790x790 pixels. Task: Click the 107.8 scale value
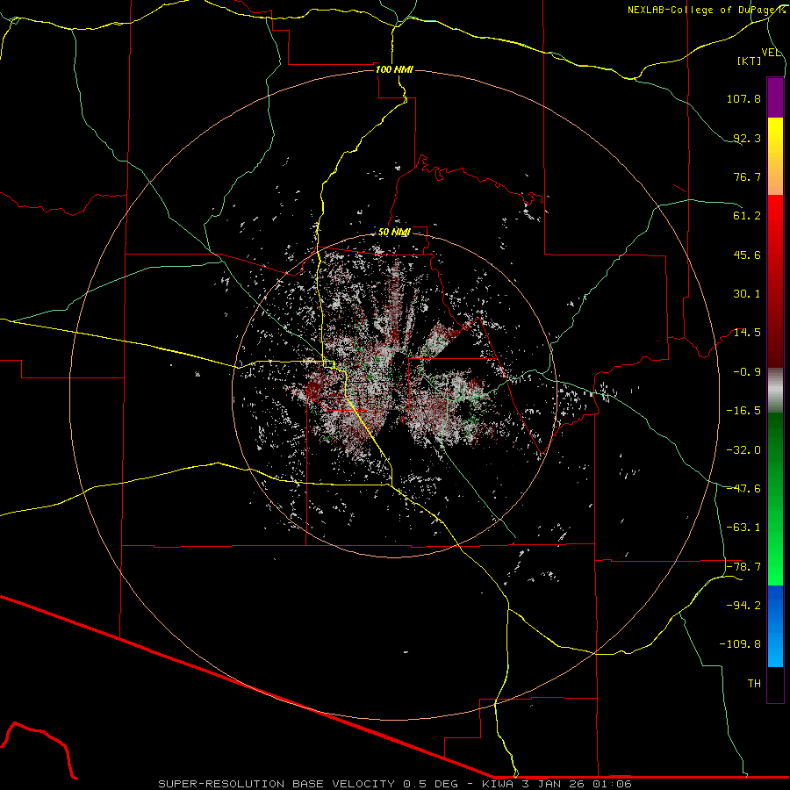pos(743,98)
